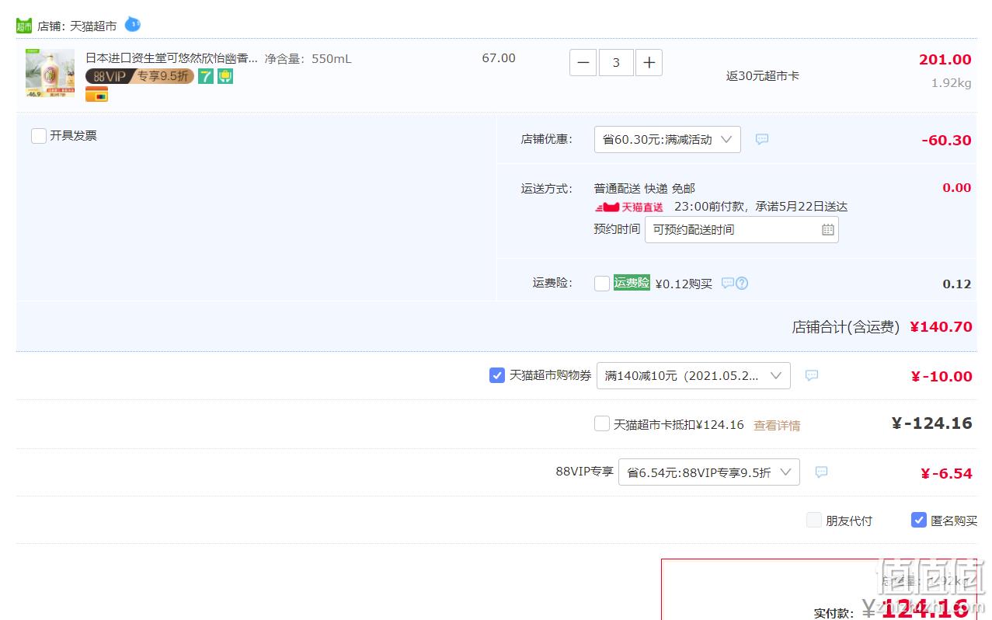The image size is (992, 620).
Task: Click the 23:00前付款 delivery promise text
Action: click(761, 207)
